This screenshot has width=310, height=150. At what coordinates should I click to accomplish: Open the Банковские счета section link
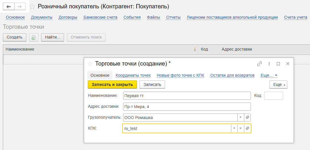point(100,18)
